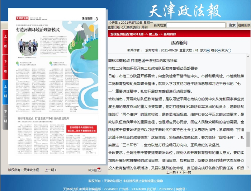Click the 发布时间：2021-08-29 text
The image size is (251, 191).
pos(161,50)
